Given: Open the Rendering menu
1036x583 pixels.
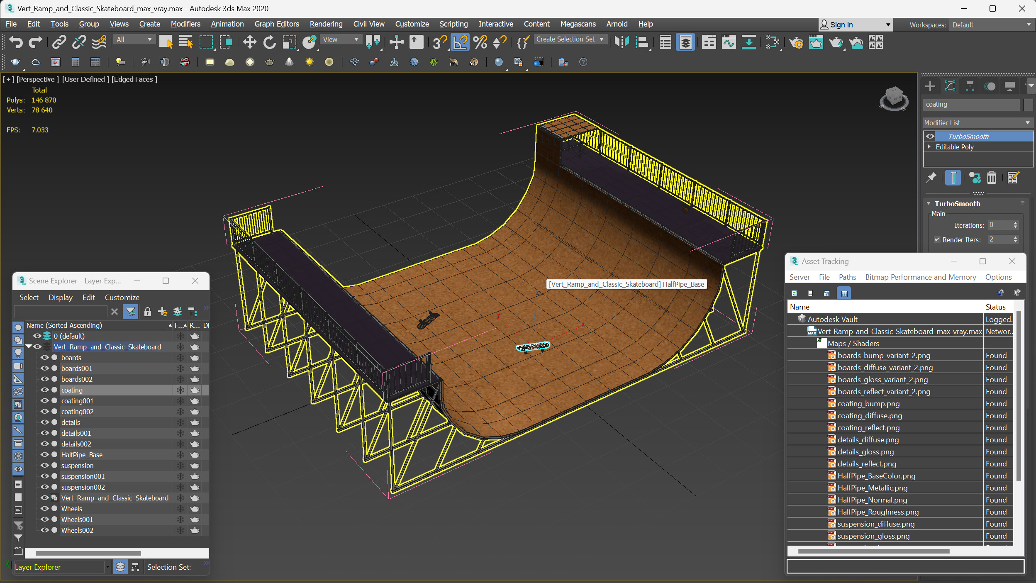Looking at the screenshot, I should (326, 24).
